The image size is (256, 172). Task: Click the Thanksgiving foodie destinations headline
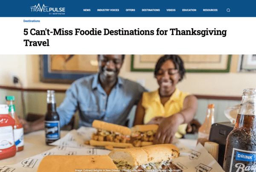tap(125, 37)
